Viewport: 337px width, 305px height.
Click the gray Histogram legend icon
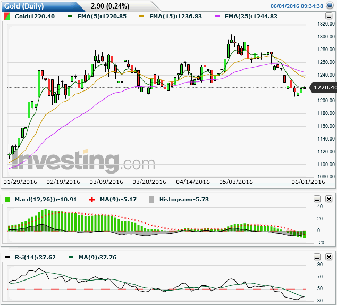pos(151,200)
